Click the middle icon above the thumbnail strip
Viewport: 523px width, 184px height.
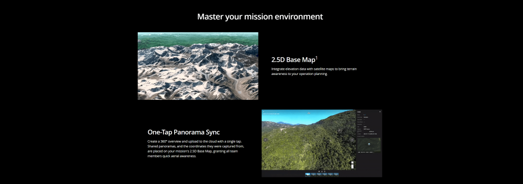coord(322,171)
